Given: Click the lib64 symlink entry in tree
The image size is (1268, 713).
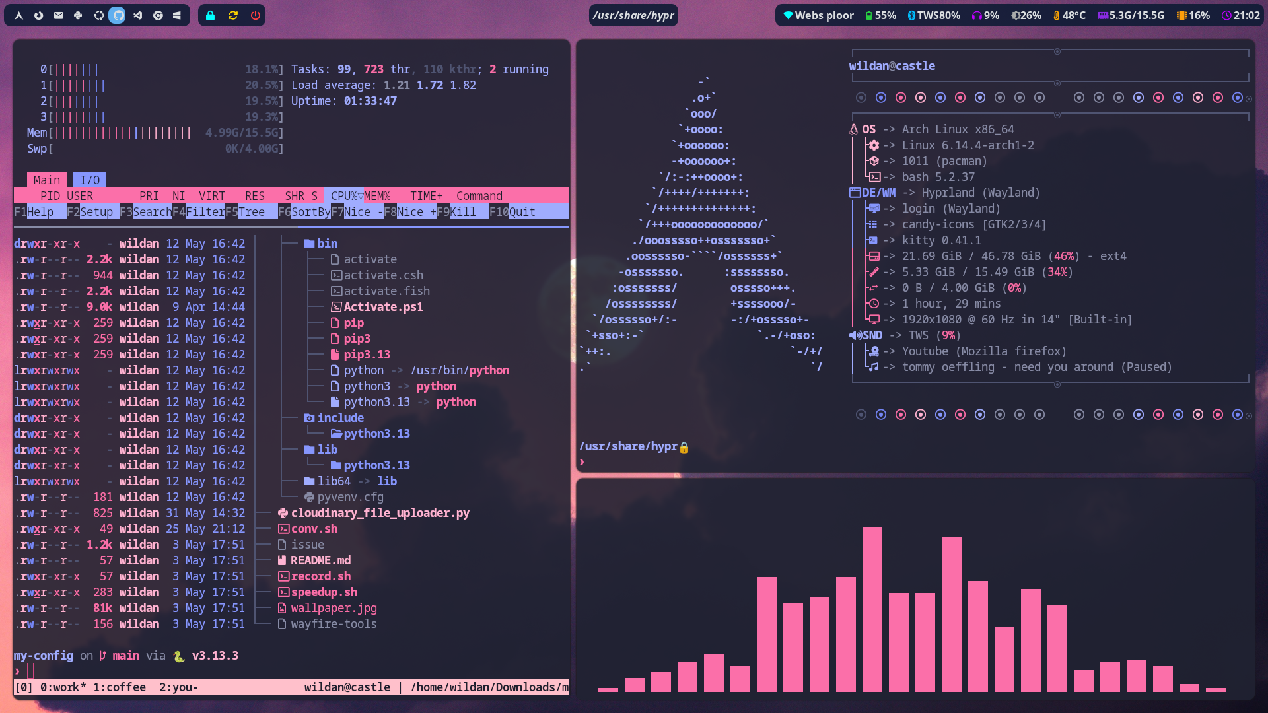Looking at the screenshot, I should pos(351,481).
